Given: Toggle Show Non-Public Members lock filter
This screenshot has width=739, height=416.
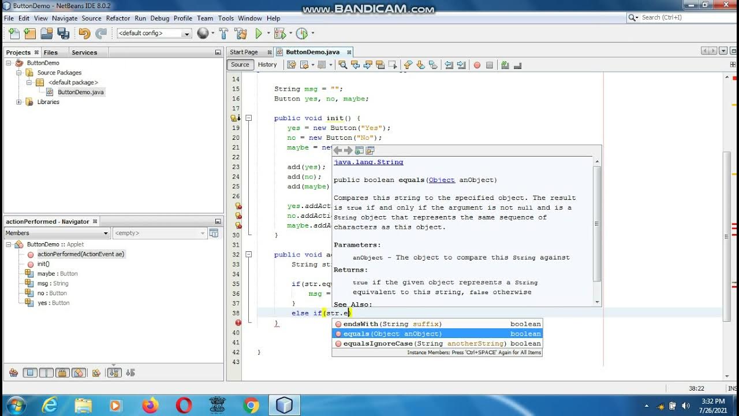Looking at the screenshot, I should click(x=62, y=373).
